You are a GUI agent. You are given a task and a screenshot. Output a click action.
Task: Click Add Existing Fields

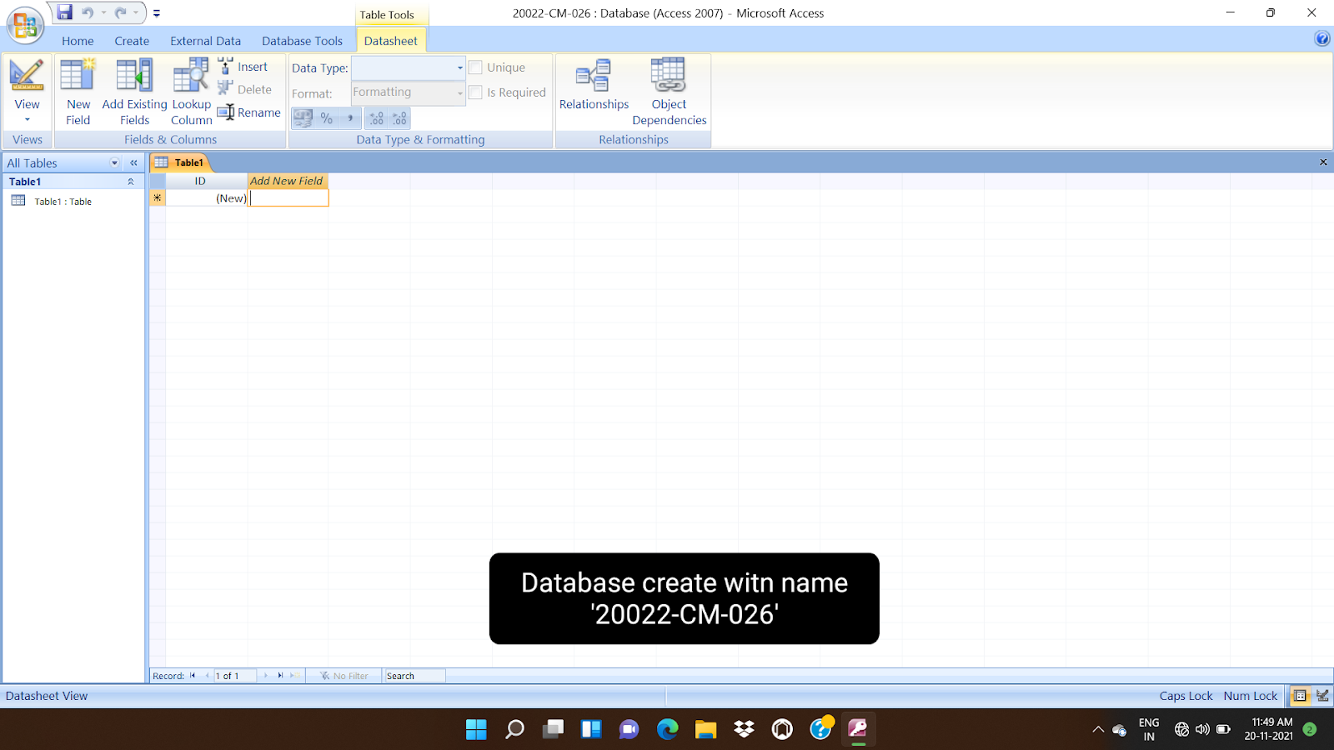(134, 92)
